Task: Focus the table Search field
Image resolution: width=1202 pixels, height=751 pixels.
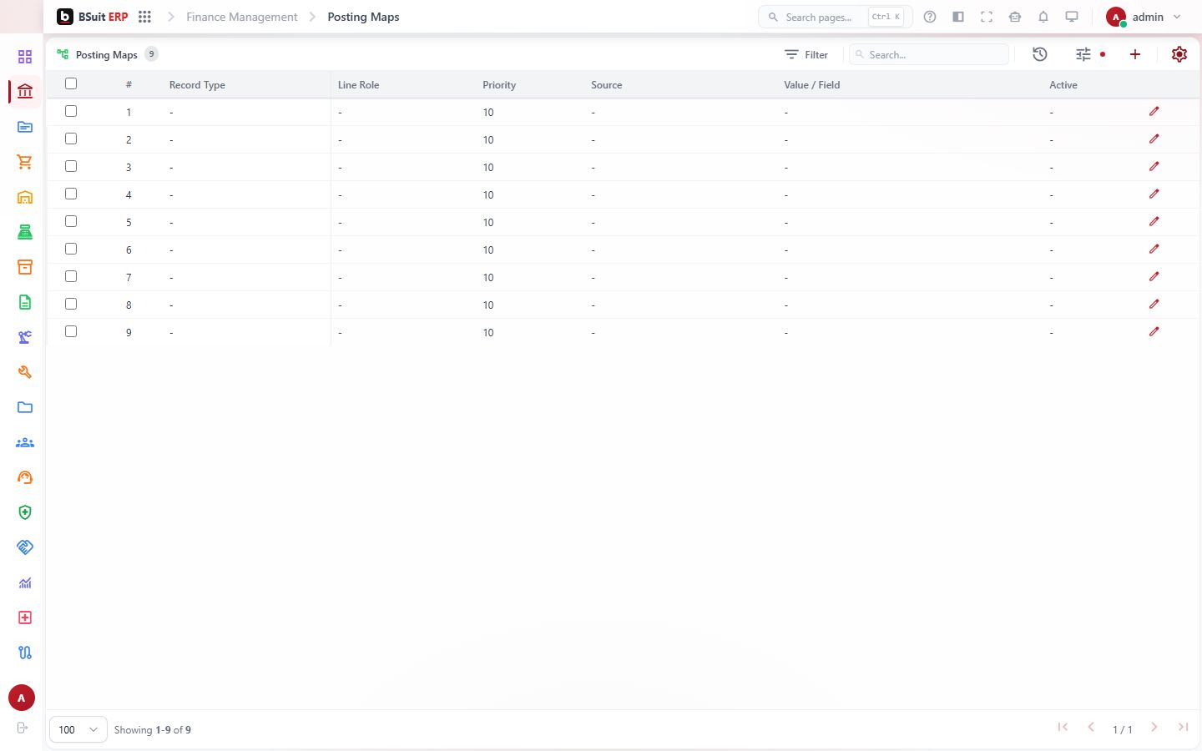Action: click(x=929, y=54)
